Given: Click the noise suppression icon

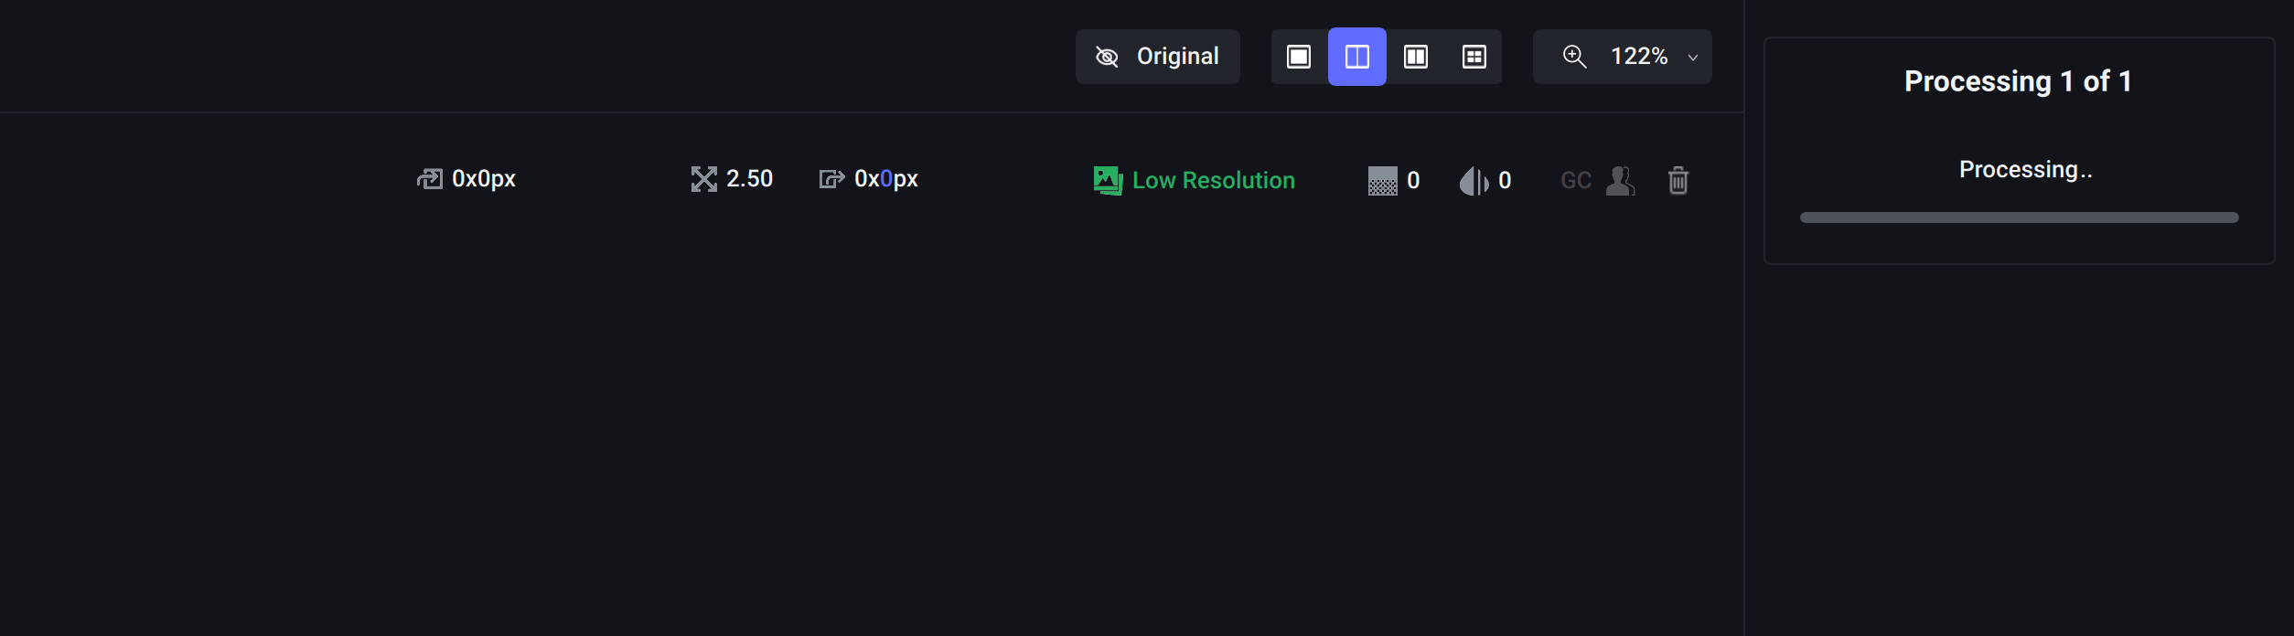Looking at the screenshot, I should 1382,181.
